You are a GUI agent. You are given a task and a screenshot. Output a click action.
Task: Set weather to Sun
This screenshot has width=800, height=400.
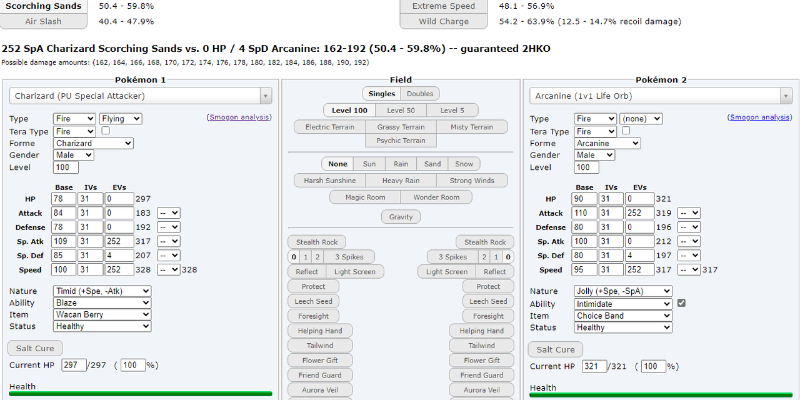tap(369, 164)
